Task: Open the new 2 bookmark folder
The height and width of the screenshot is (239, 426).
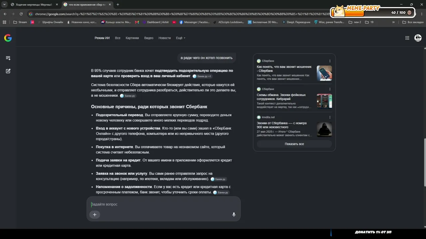Action: click(355, 22)
